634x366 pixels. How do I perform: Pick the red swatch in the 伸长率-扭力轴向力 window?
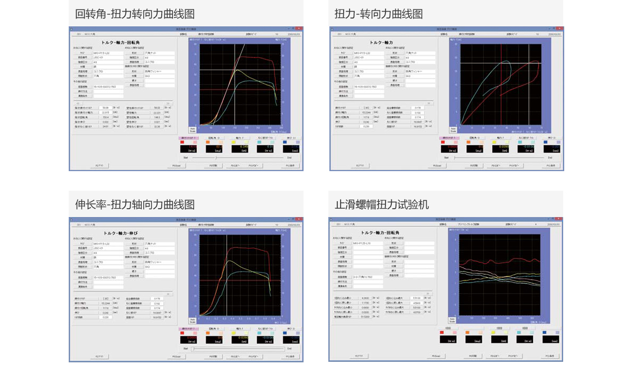point(182,333)
